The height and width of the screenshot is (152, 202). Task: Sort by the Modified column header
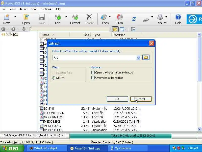click(127, 35)
